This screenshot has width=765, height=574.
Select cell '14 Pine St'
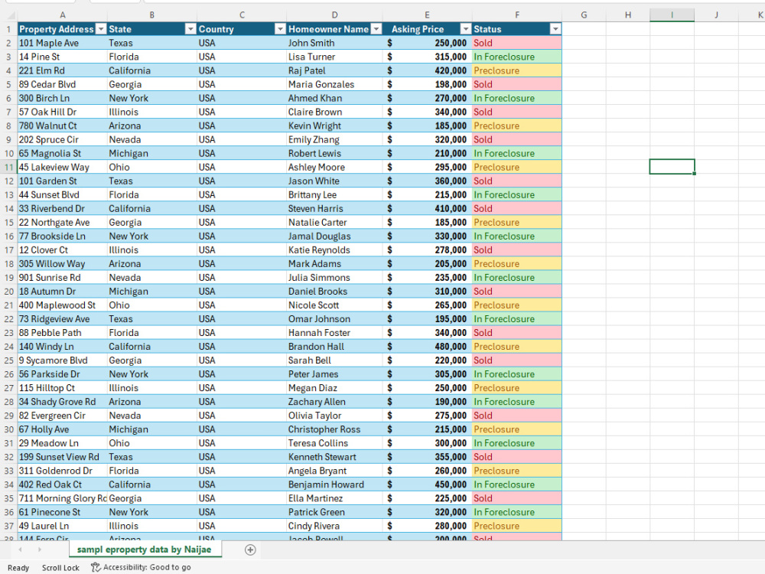coord(63,57)
